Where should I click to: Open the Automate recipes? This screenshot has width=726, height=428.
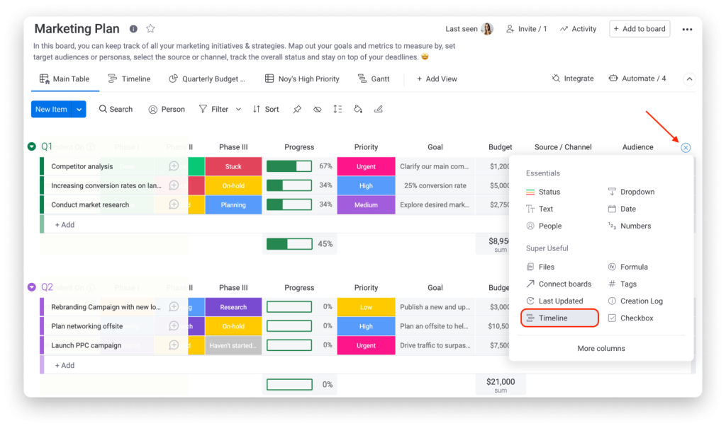point(636,79)
